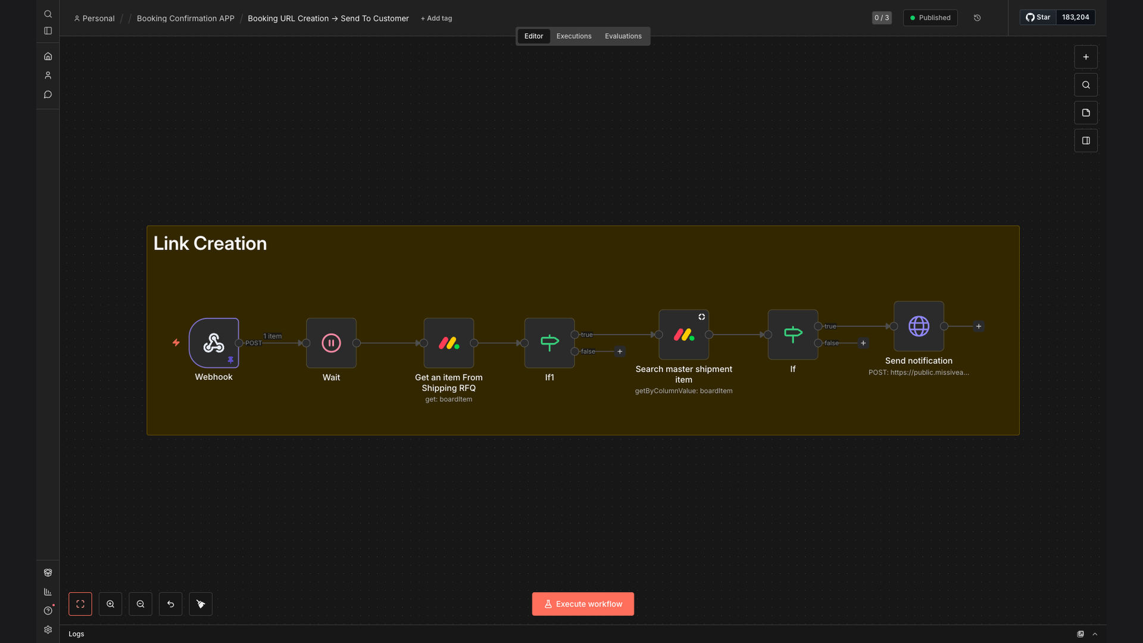Open the canvas node search button

click(x=1086, y=85)
